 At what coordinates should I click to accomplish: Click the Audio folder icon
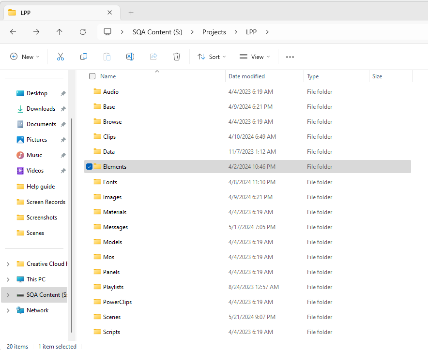click(x=97, y=91)
